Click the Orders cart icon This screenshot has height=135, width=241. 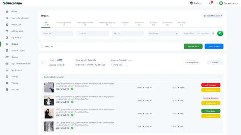[7, 44]
